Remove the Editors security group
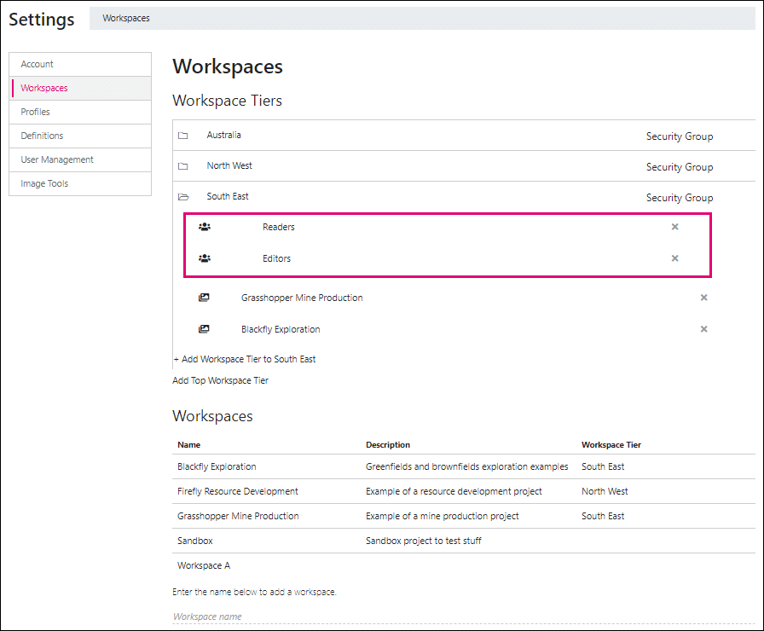Image resolution: width=764 pixels, height=631 pixels. tap(674, 258)
